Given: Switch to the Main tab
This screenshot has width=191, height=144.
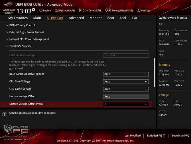Looking at the screenshot, I should click(x=37, y=18).
